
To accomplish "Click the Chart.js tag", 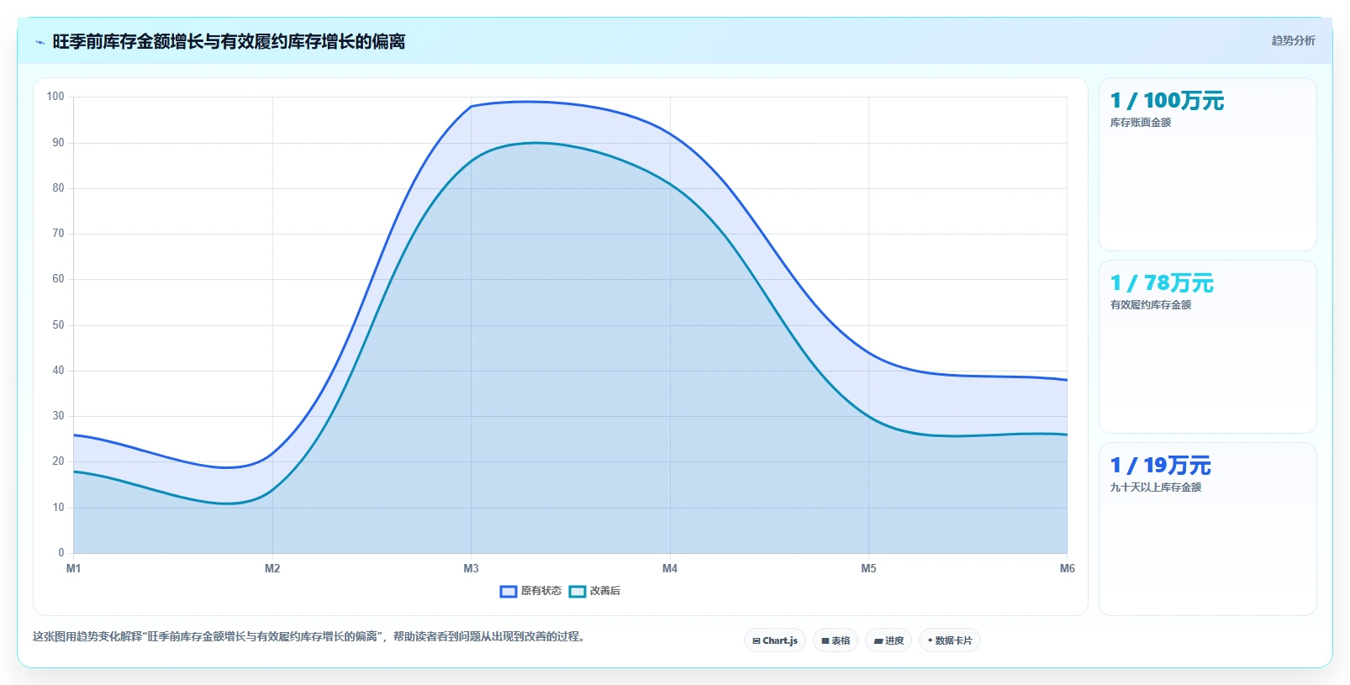I will point(775,640).
